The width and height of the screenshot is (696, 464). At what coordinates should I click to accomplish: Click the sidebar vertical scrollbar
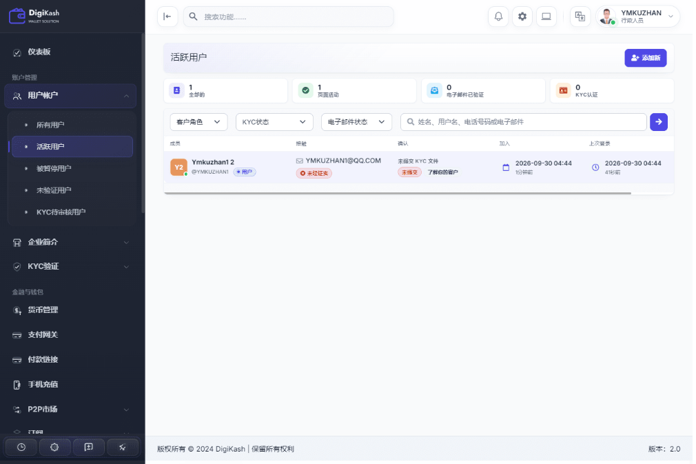tap(143, 124)
